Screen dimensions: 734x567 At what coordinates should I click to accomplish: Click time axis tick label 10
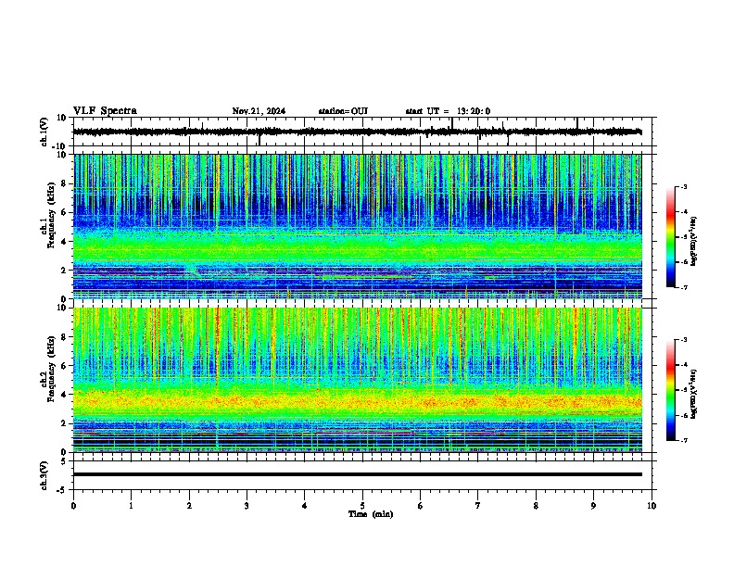(x=652, y=505)
